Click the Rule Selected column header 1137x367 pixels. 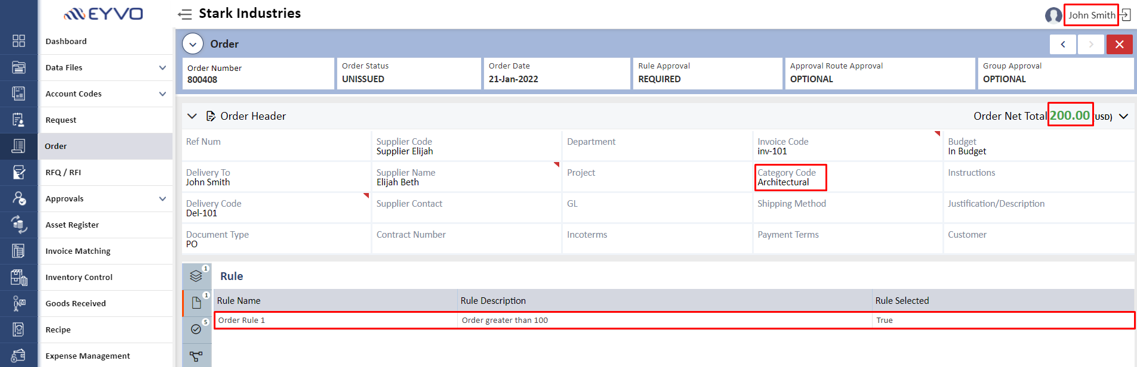(x=1003, y=301)
